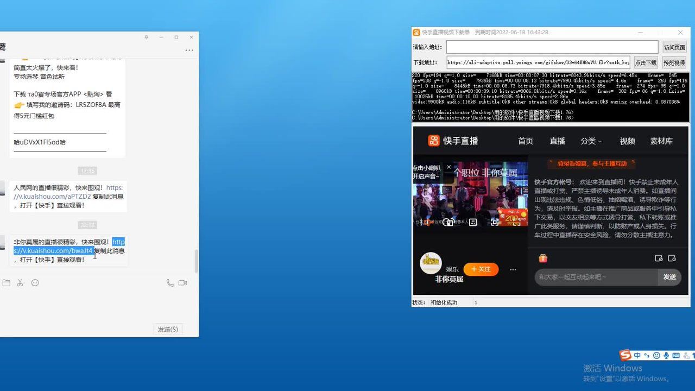Click the 17:36 timestamp in chat
The height and width of the screenshot is (391, 695).
[87, 171]
